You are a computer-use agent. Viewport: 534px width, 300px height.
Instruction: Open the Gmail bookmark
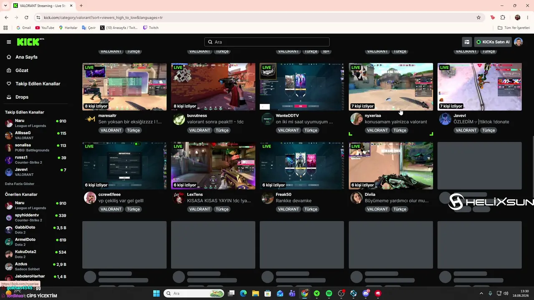[x=23, y=28]
